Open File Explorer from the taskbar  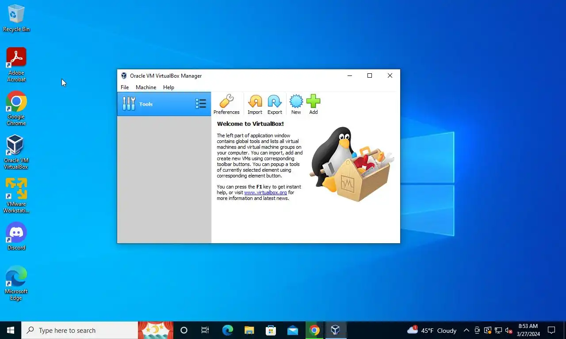click(x=249, y=330)
